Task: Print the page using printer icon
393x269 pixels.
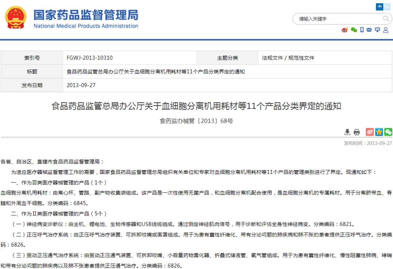Action: point(357,132)
